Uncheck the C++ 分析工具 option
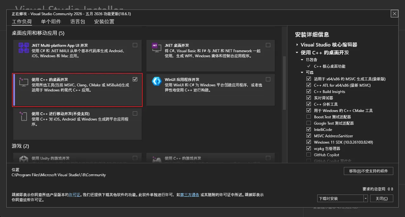This screenshot has width=405, height=217. pyautogui.click(x=309, y=104)
